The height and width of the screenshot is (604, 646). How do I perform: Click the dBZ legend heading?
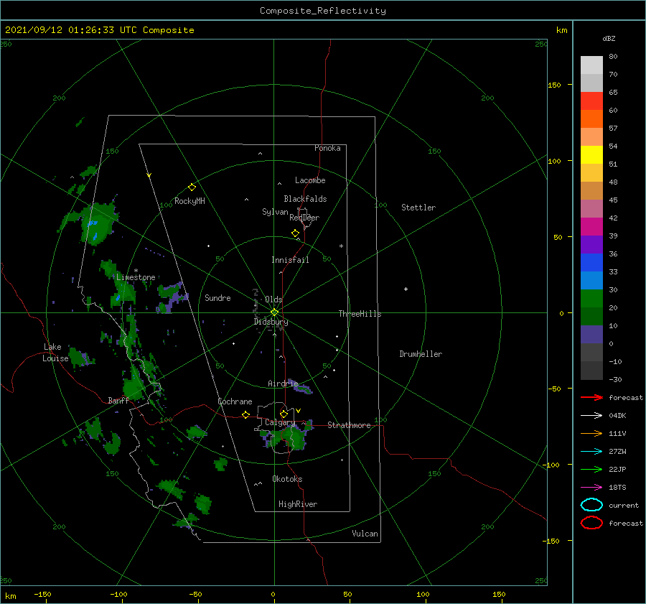[x=609, y=38]
